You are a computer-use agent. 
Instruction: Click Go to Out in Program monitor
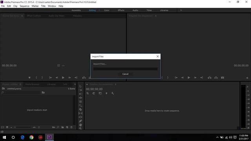pos(201,78)
